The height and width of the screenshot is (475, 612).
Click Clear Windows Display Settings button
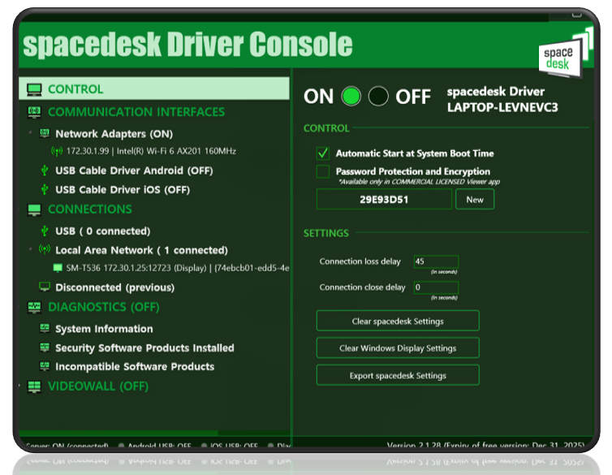pos(398,348)
